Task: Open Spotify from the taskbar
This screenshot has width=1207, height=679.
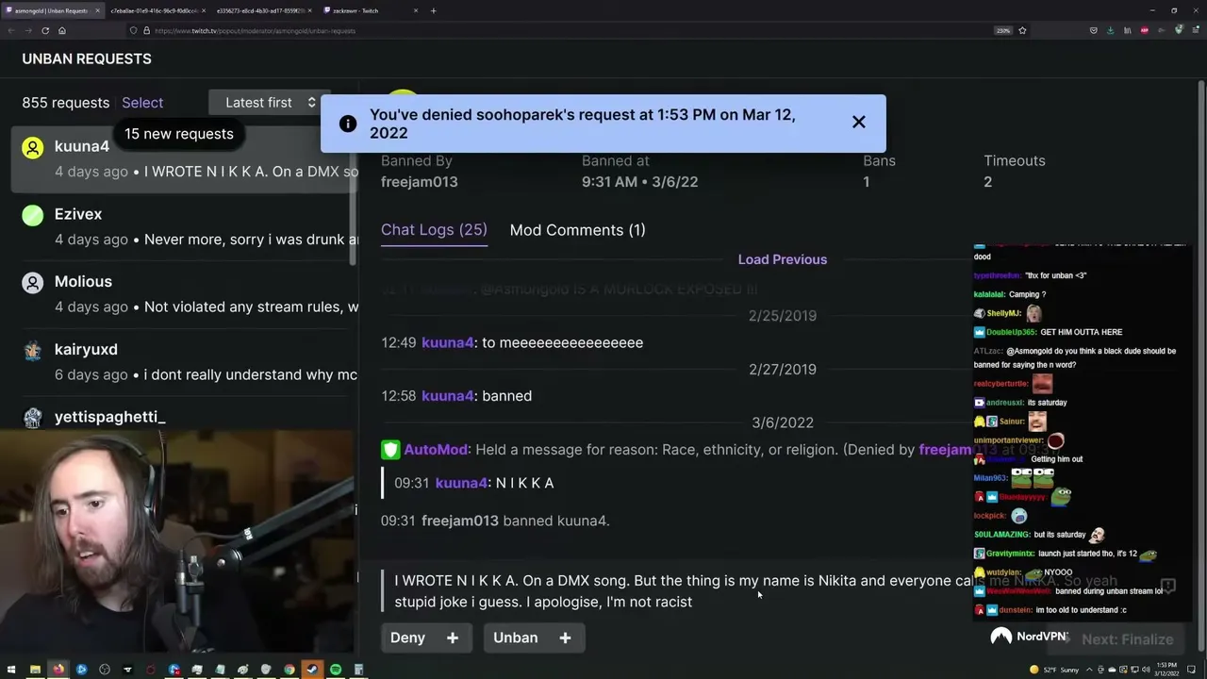Action: coord(336,670)
